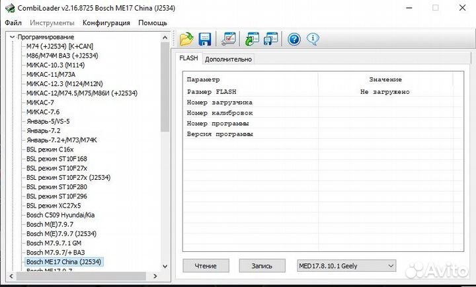Select BSL режим ST10F280 tree item
Screen dimensions: 476x287
(x=57, y=186)
